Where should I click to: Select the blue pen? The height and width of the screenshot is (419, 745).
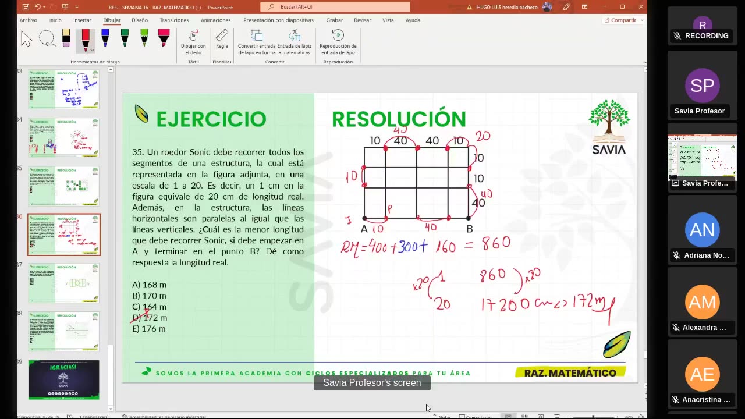(x=105, y=38)
